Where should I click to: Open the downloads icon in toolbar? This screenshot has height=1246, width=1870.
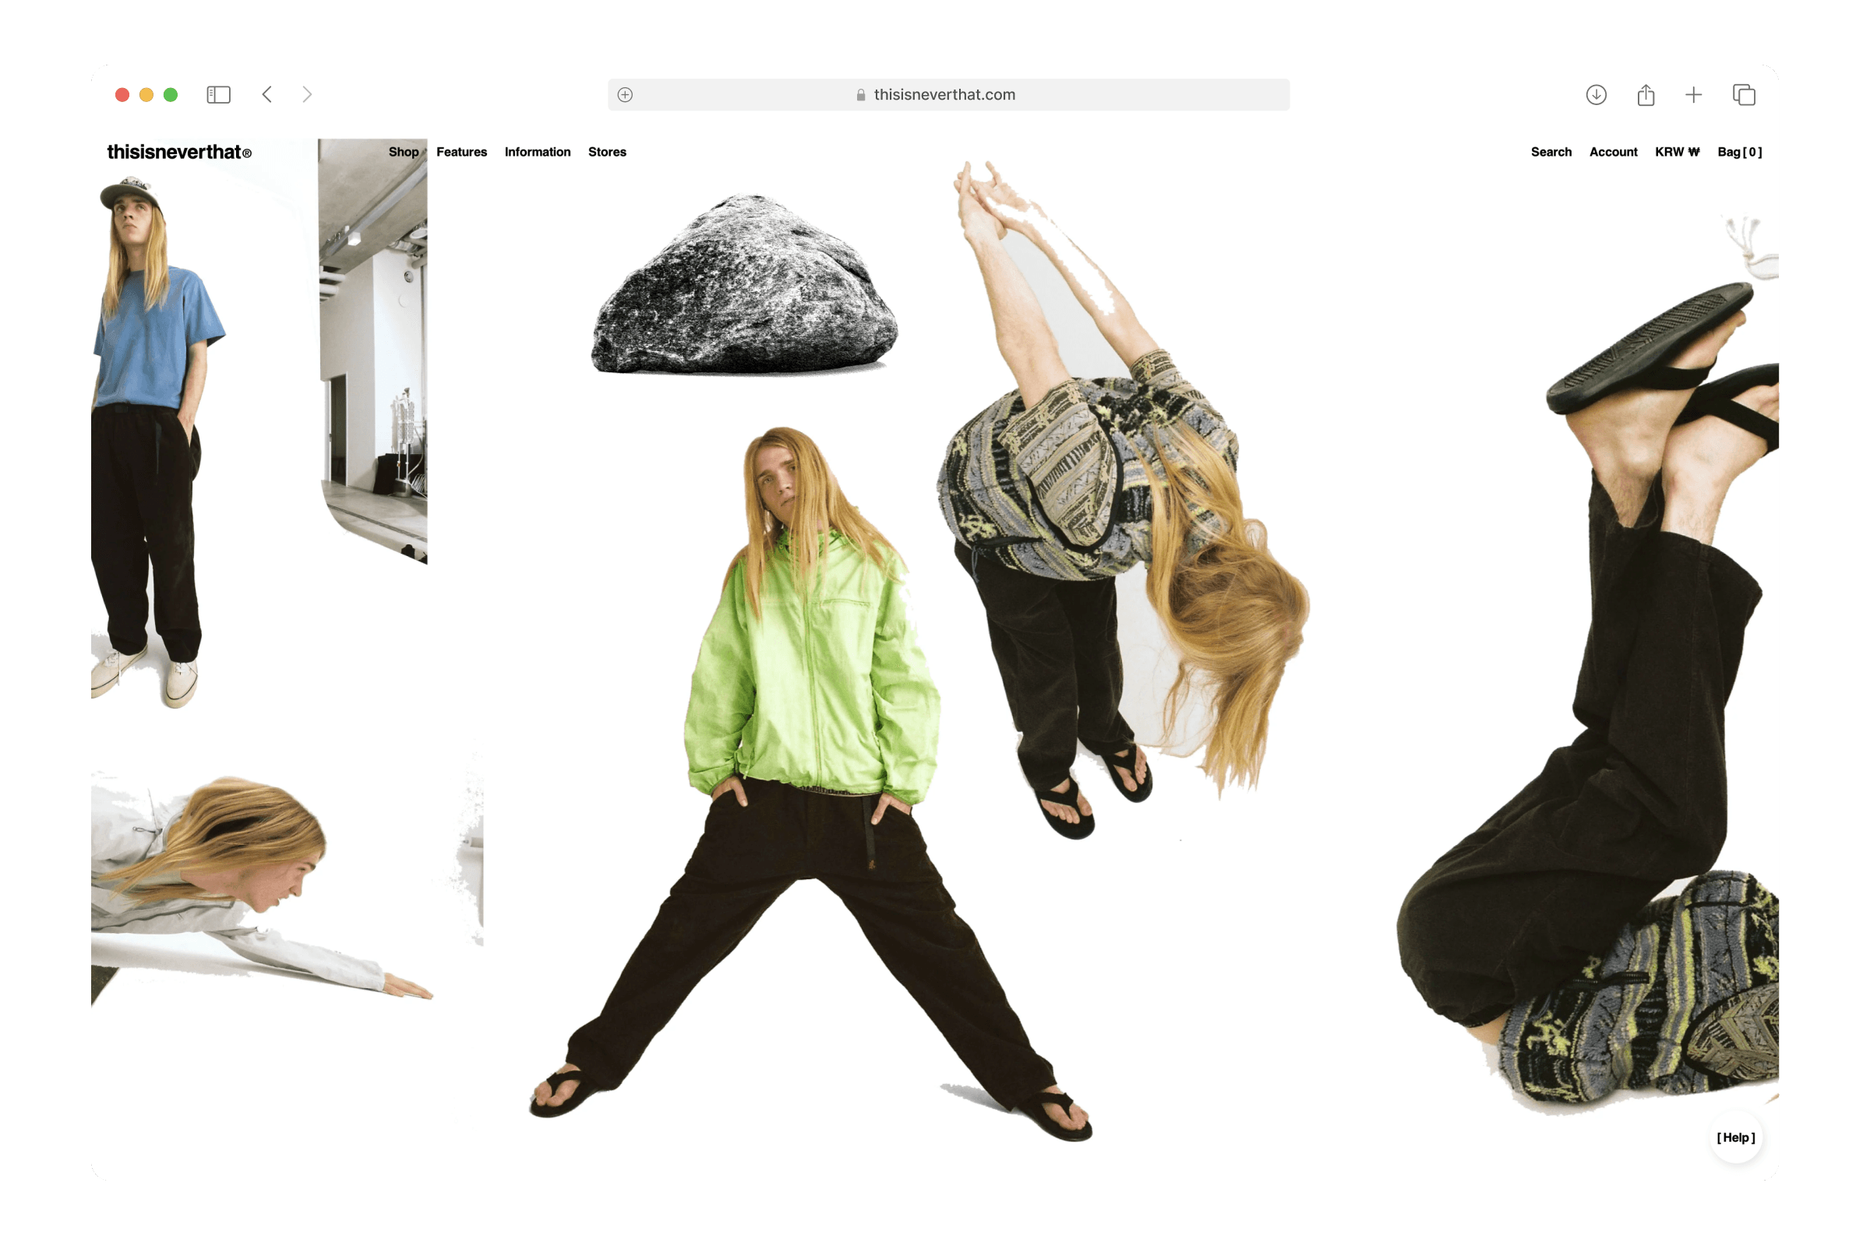point(1596,94)
